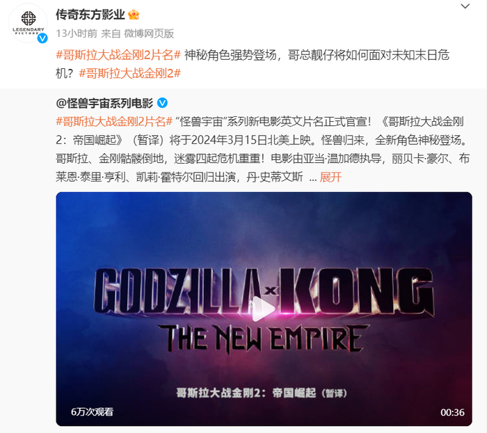
Task: Open hashtag in the reposted post
Action: (114, 122)
